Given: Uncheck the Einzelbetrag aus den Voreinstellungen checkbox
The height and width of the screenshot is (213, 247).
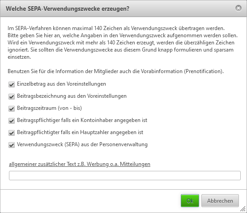Looking at the screenshot, I should [x=12, y=84].
